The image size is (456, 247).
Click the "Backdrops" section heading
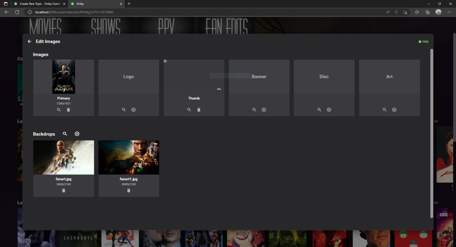point(44,134)
